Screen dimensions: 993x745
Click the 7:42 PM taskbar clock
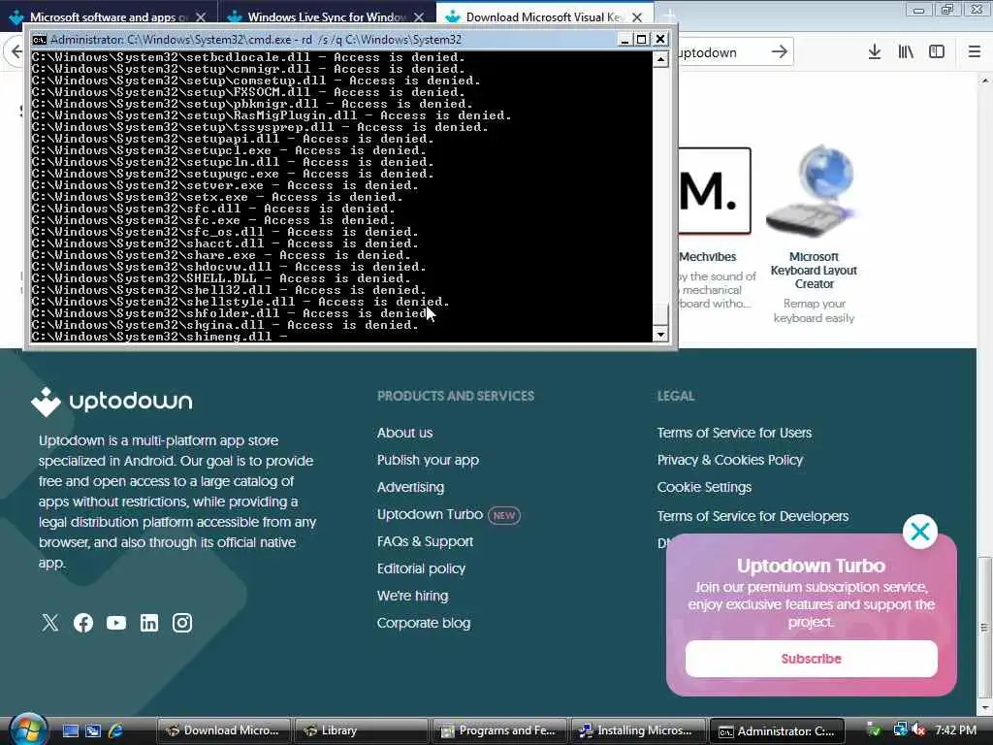[955, 729]
